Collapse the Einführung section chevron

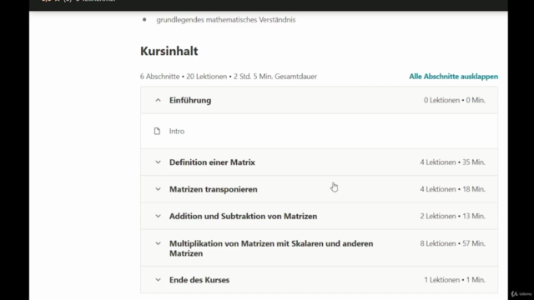[158, 100]
